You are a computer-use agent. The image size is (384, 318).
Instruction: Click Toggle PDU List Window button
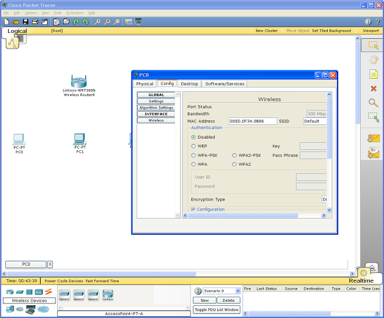(x=217, y=310)
